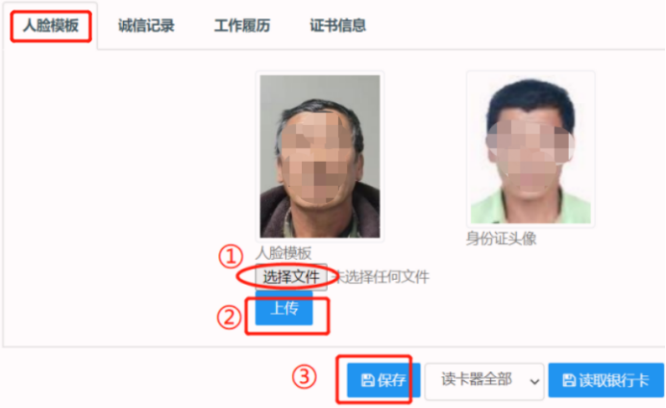
Task: Click the disk icon on 读取银行卡 button
Action: point(569,380)
